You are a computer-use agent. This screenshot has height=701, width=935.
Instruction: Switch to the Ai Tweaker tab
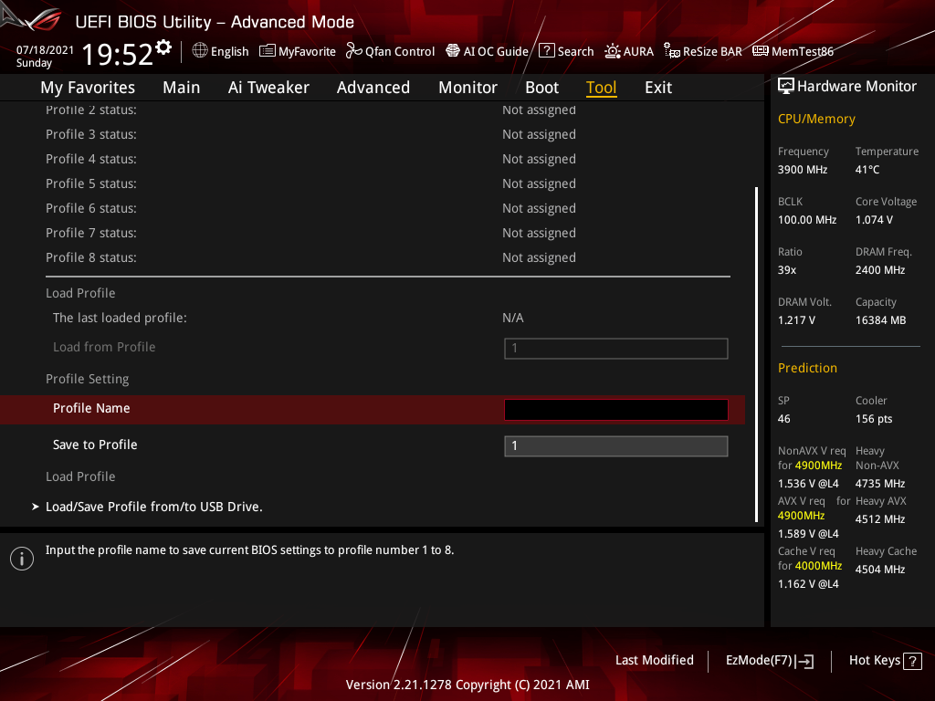click(268, 87)
